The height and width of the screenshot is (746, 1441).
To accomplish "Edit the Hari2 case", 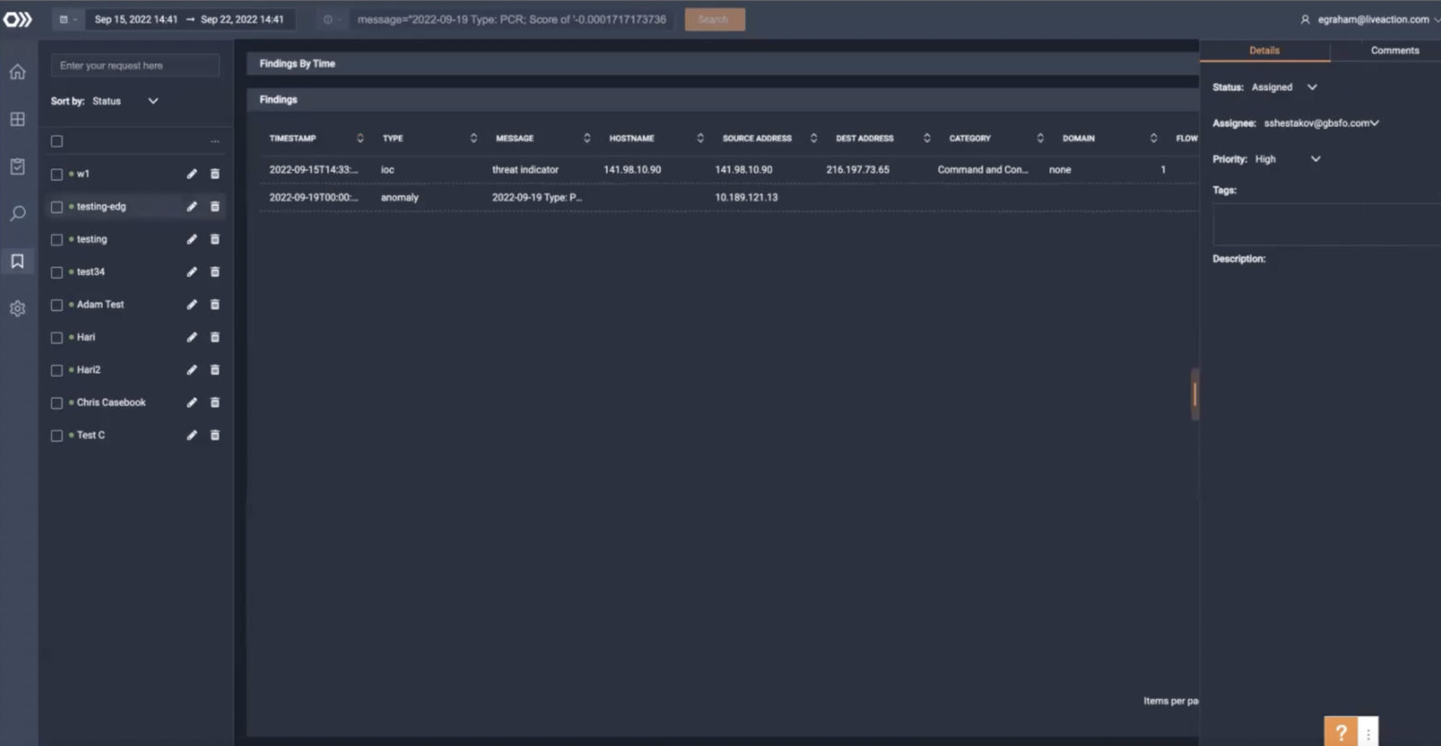I will click(x=192, y=370).
